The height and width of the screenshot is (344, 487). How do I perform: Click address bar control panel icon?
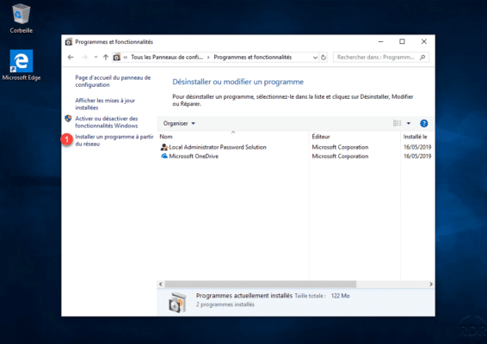[117, 57]
